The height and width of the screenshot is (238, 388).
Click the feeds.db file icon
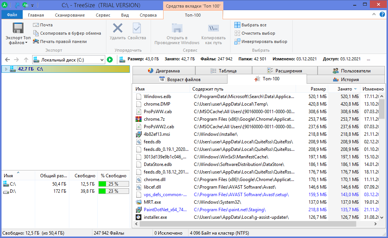point(139,142)
